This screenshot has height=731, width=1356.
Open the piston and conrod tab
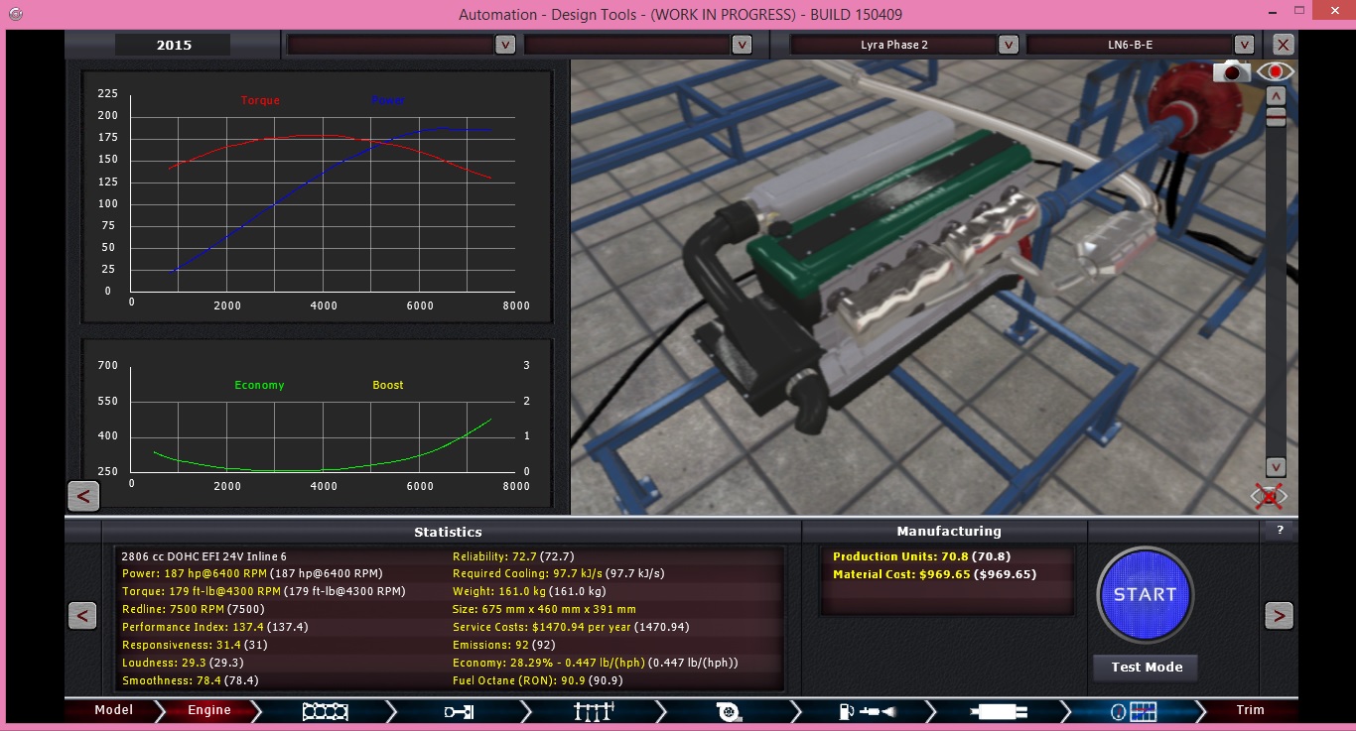459,710
